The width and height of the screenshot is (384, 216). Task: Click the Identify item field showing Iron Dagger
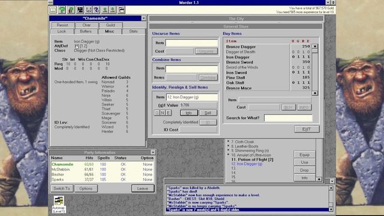click(x=192, y=97)
